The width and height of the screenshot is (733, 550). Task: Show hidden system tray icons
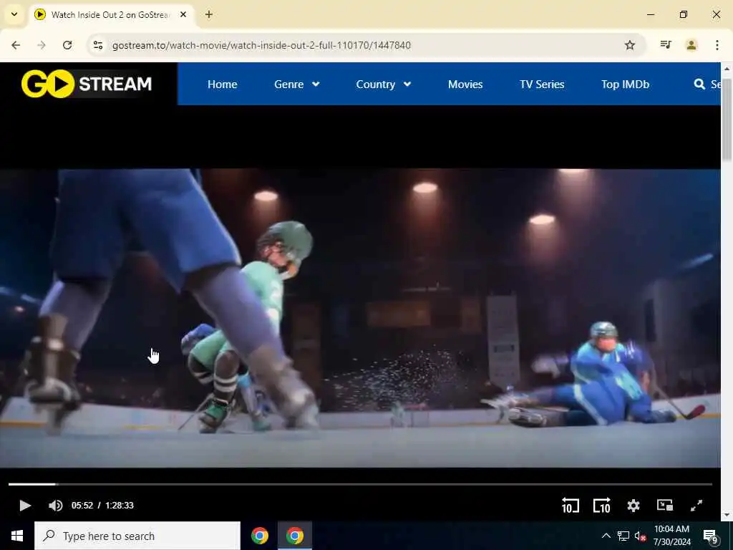606,536
